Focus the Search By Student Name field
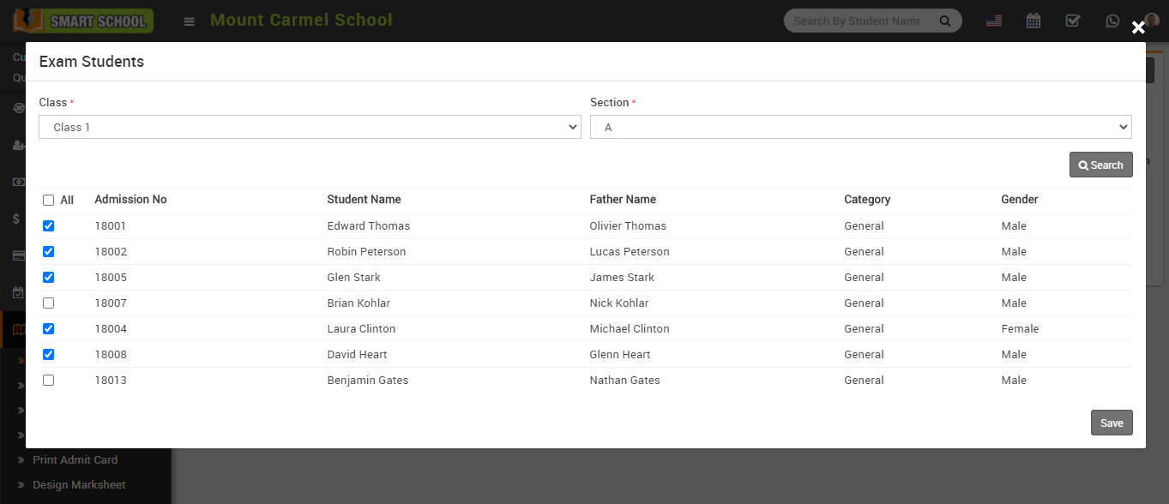 click(x=858, y=21)
